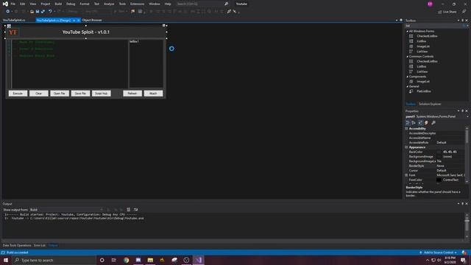
Task: Click the Save All toolbar icon
Action: (43, 12)
